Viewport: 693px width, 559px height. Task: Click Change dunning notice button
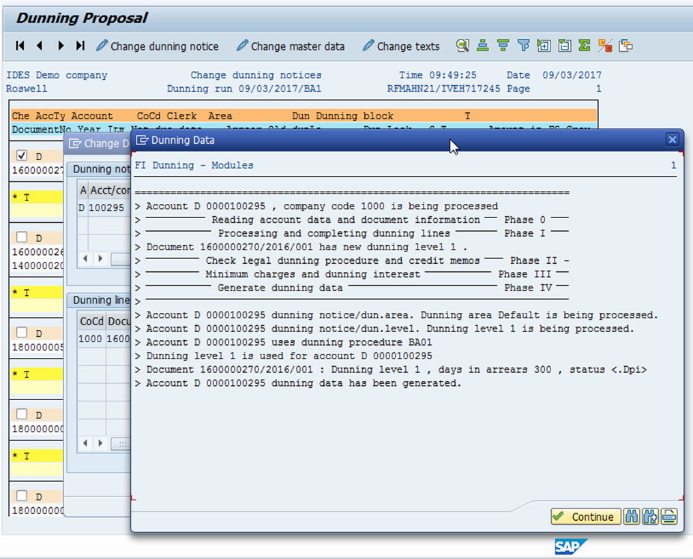(x=158, y=46)
